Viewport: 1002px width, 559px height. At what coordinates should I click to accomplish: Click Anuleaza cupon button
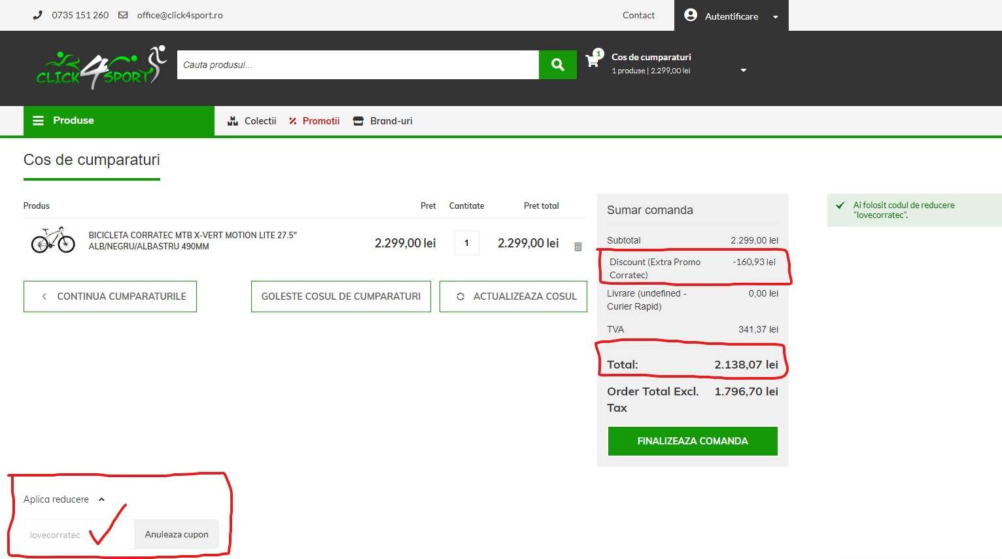(177, 534)
